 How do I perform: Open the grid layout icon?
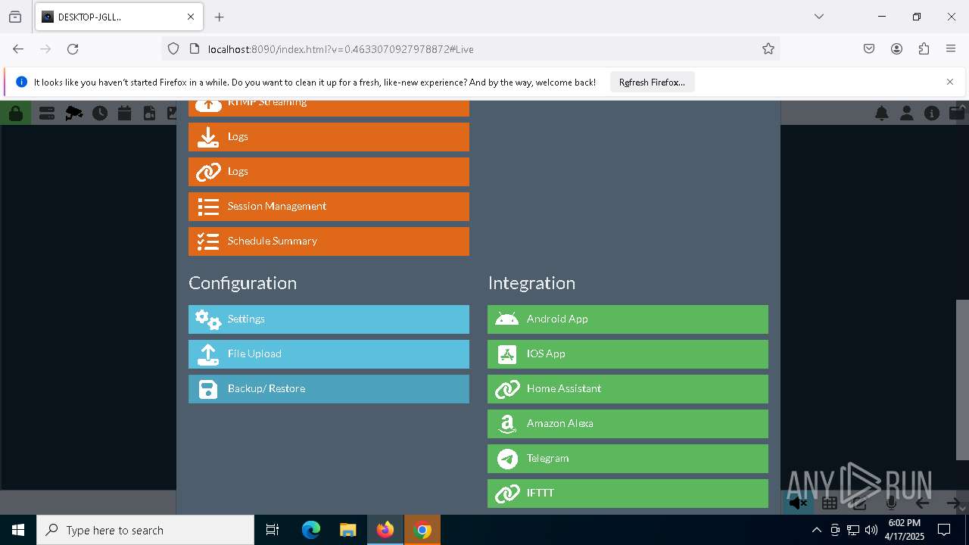[830, 503]
